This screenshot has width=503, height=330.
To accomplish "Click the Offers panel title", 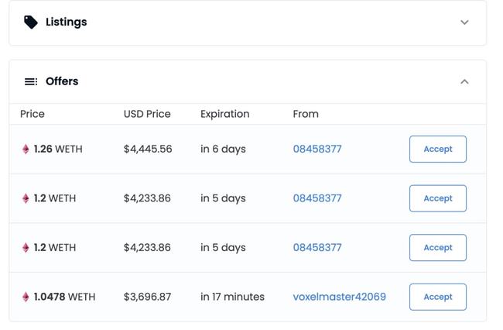I will pyautogui.click(x=62, y=81).
